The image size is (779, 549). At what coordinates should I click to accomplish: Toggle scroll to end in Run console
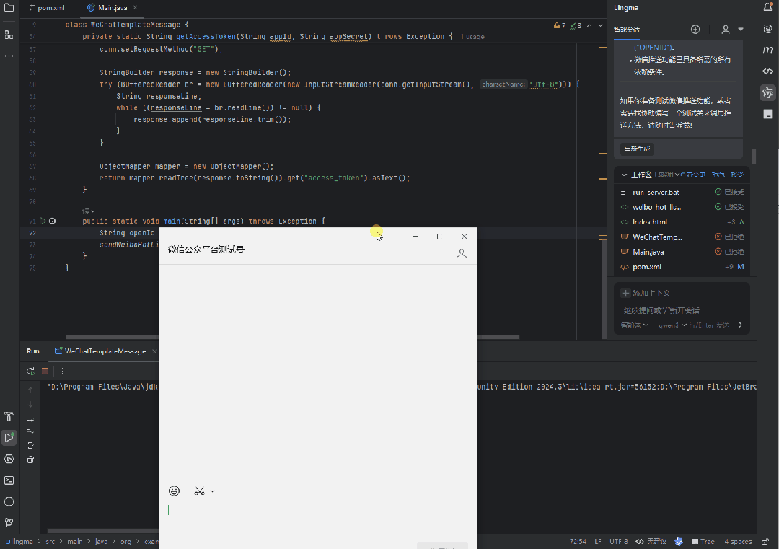pos(30,431)
